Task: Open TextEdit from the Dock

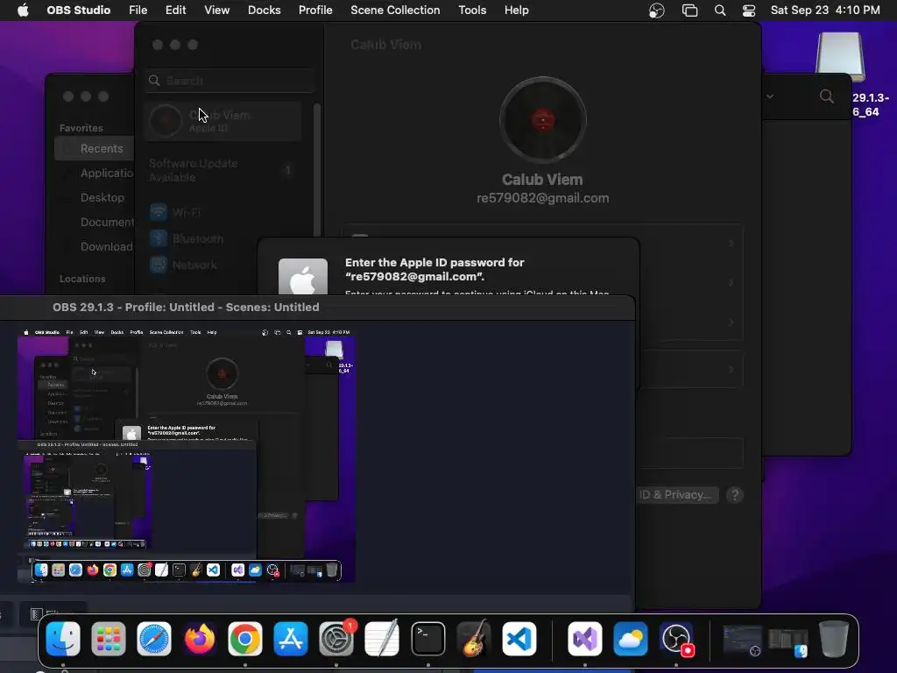Action: click(x=382, y=639)
